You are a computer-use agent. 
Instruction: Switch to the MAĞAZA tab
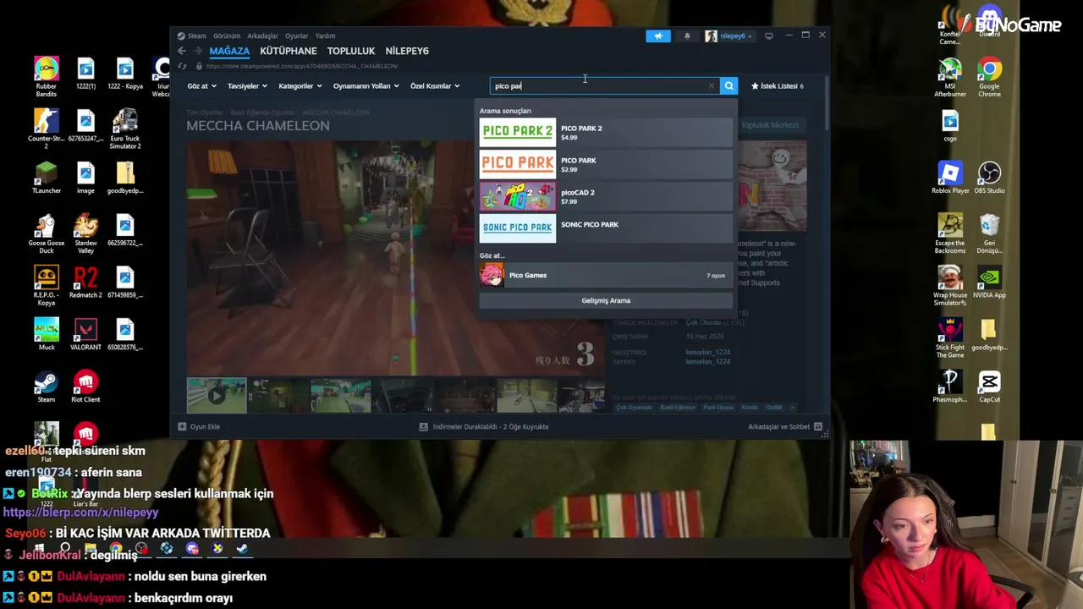coord(229,51)
